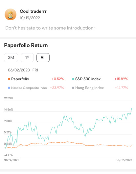Toggle the teal S&P 500 legend swatch
This screenshot has width=136, height=174.
[x=73, y=79]
